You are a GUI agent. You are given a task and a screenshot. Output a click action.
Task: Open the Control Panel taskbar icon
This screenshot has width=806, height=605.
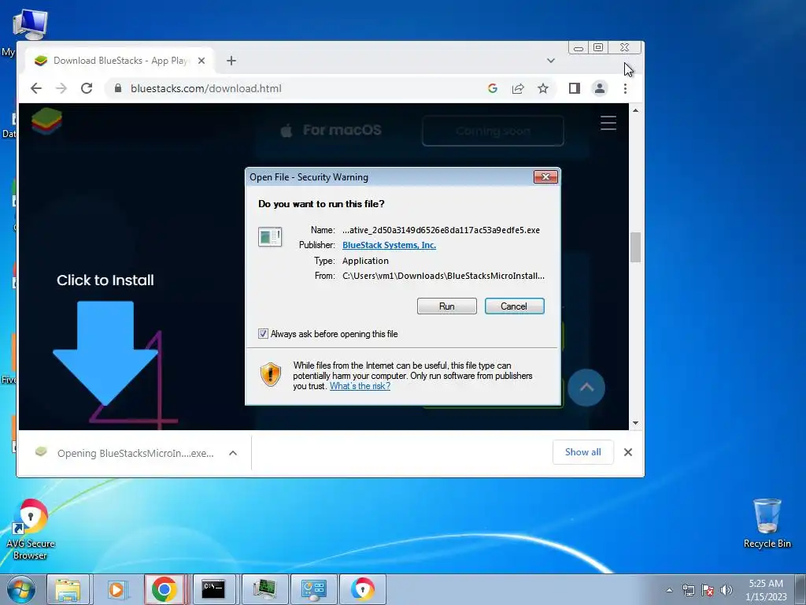pos(314,589)
